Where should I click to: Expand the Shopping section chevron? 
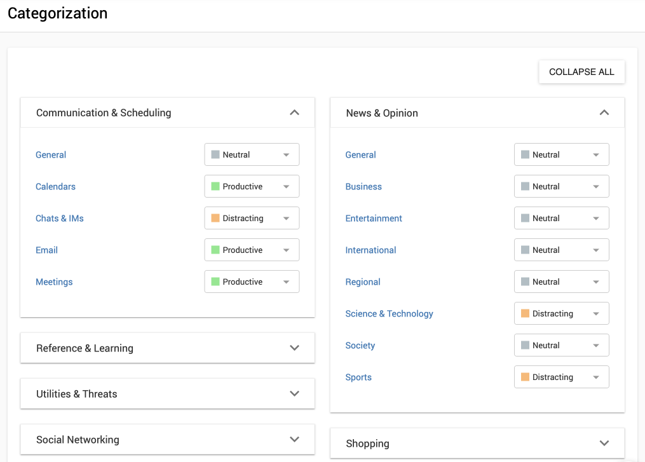coord(604,443)
